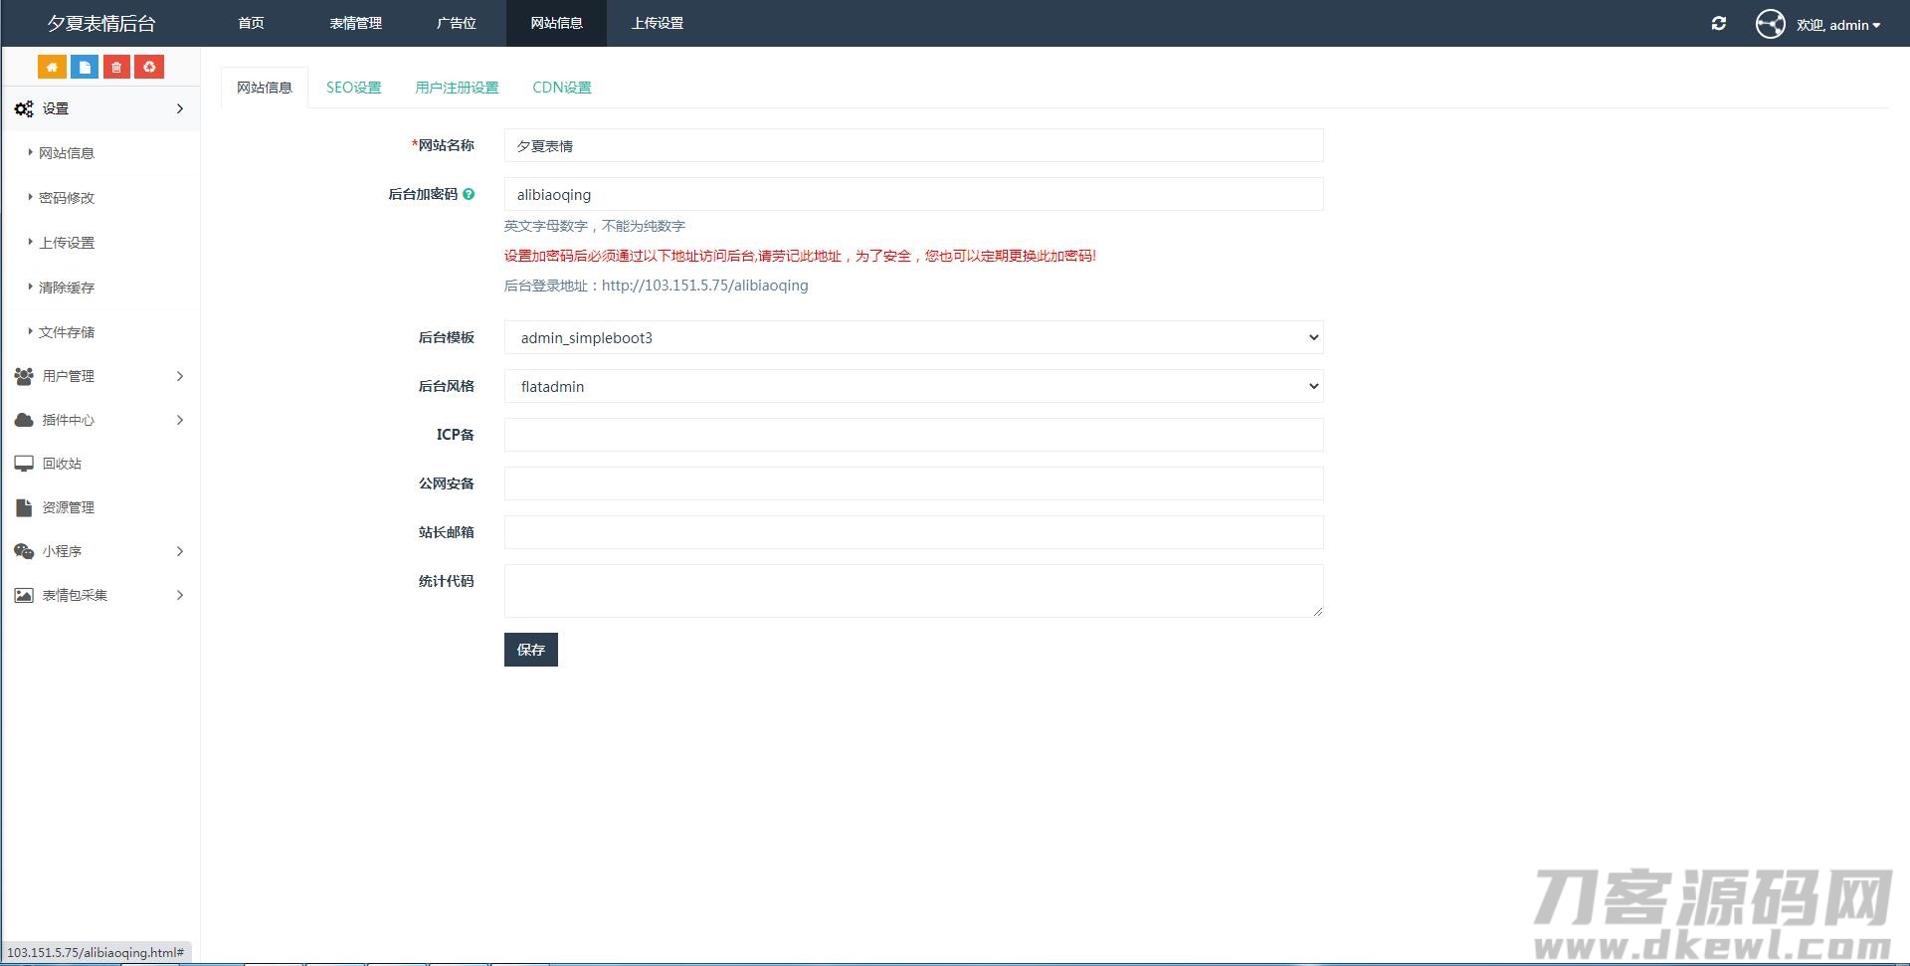Open the 后台模板 dropdown
This screenshot has height=966, width=1910.
click(x=912, y=338)
